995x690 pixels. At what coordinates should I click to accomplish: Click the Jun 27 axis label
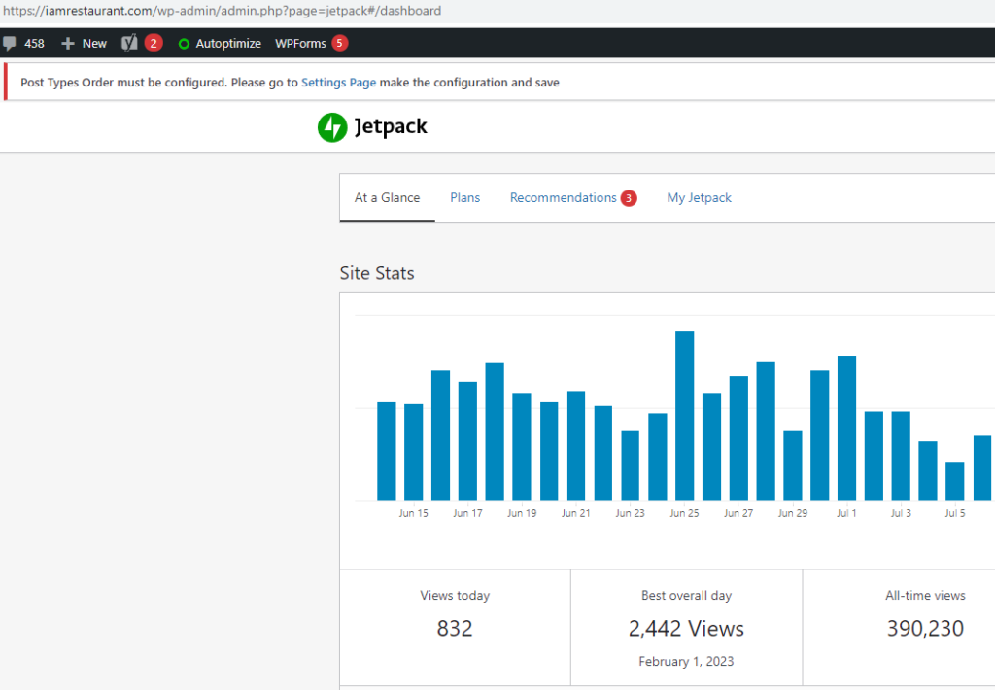pyautogui.click(x=738, y=513)
